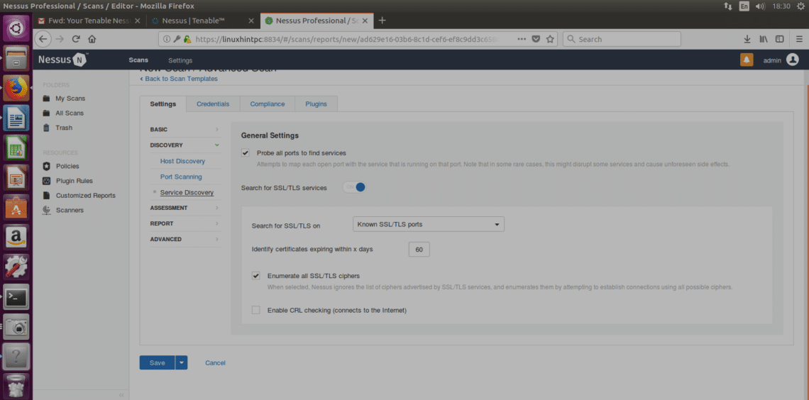Select the Service Discovery subsection
This screenshot has width=809, height=400.
click(x=187, y=193)
